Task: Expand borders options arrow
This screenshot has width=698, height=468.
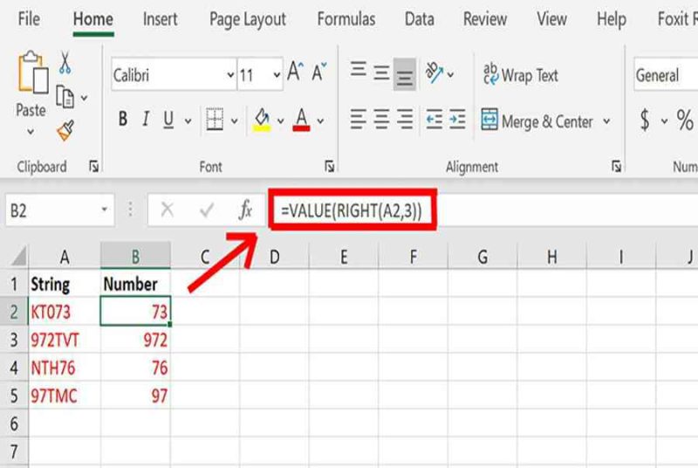Action: point(234,120)
